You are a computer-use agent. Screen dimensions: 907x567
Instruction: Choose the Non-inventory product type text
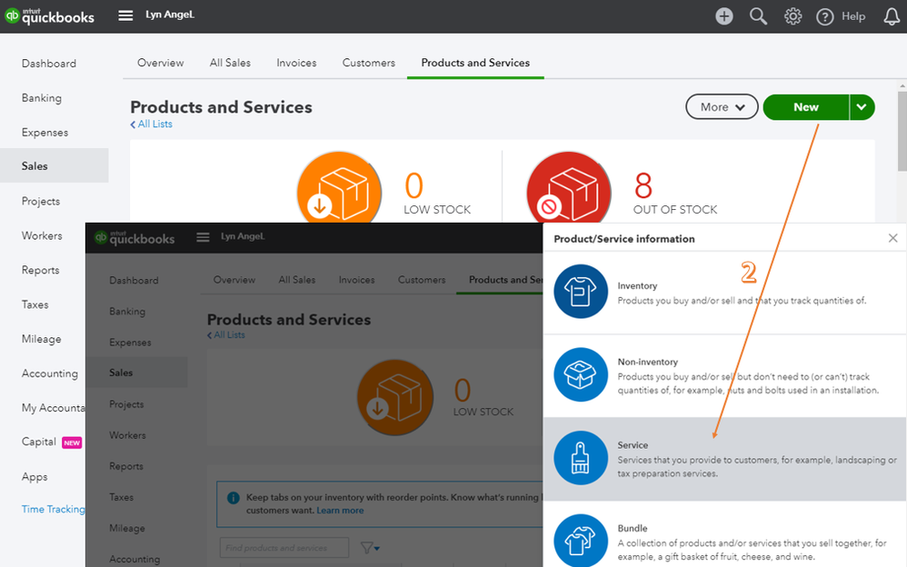click(x=647, y=362)
